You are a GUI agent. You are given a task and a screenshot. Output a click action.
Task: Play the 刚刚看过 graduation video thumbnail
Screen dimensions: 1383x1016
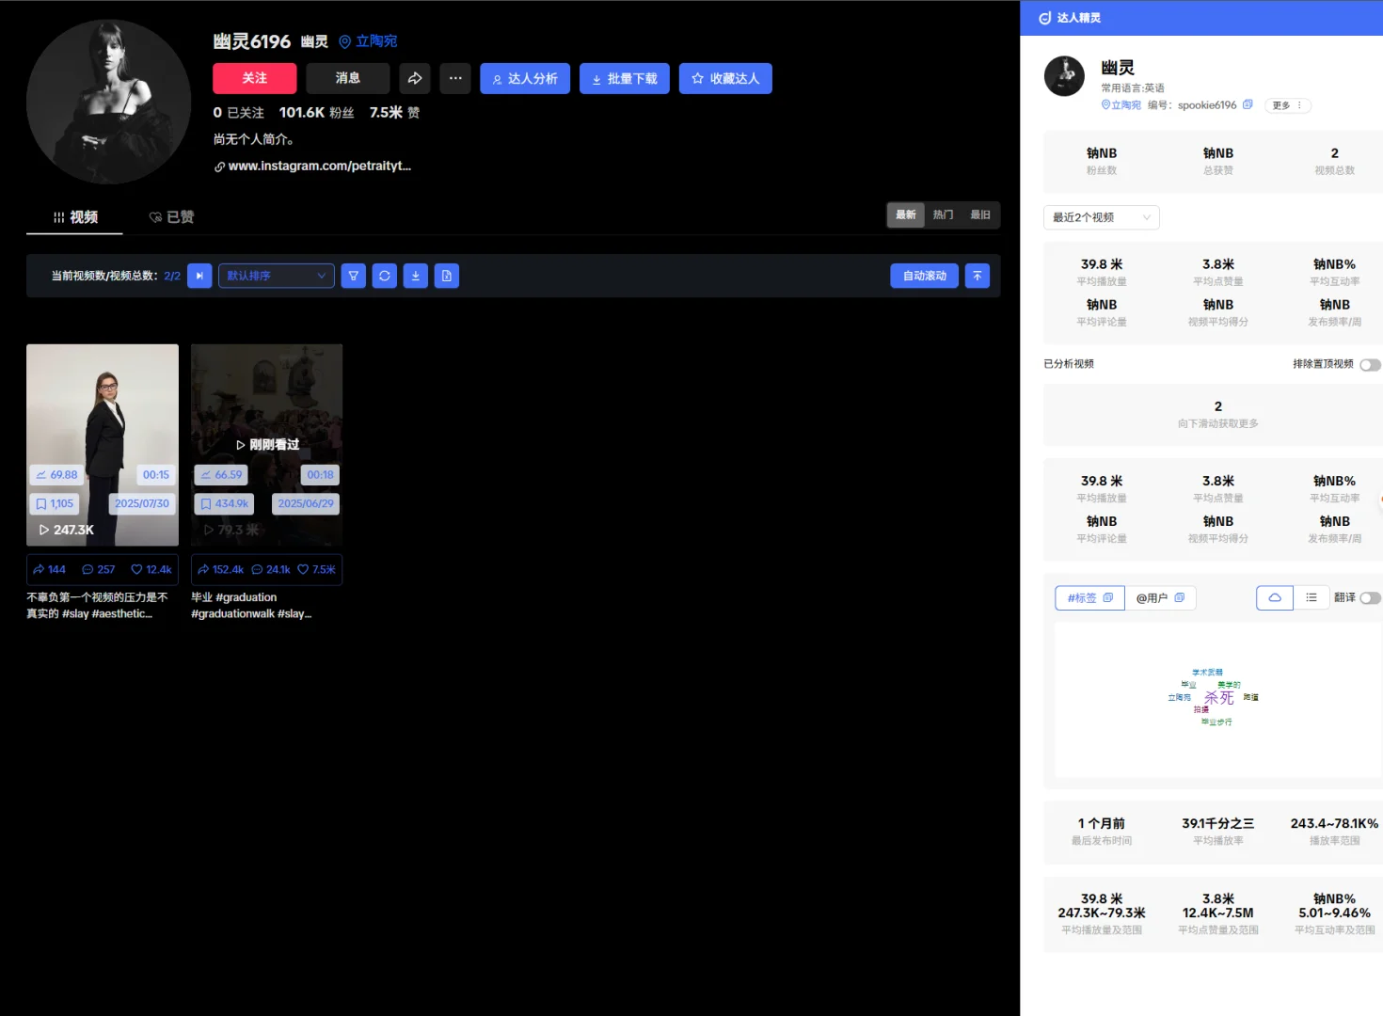tap(267, 445)
